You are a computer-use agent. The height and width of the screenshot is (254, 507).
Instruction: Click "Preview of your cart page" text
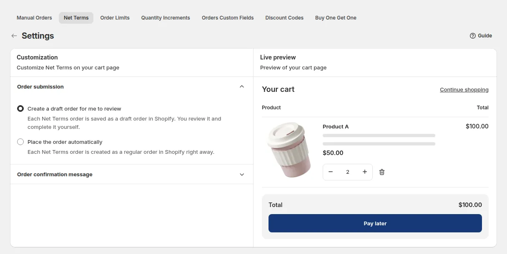[x=294, y=67]
